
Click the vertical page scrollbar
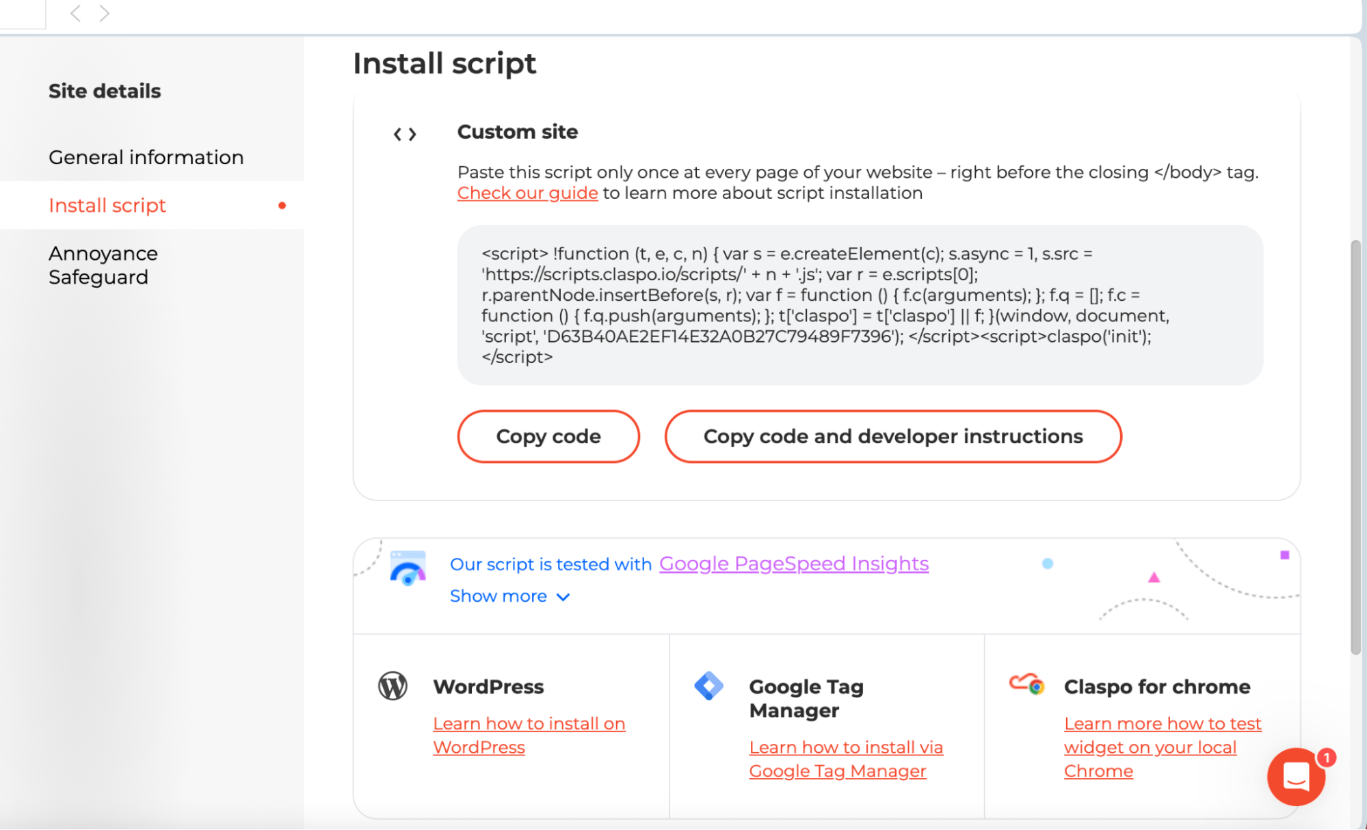(1356, 448)
